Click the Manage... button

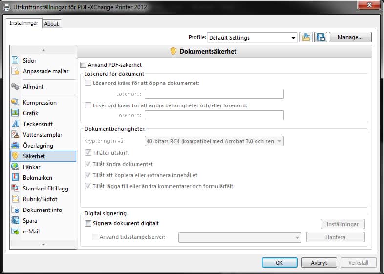point(350,37)
